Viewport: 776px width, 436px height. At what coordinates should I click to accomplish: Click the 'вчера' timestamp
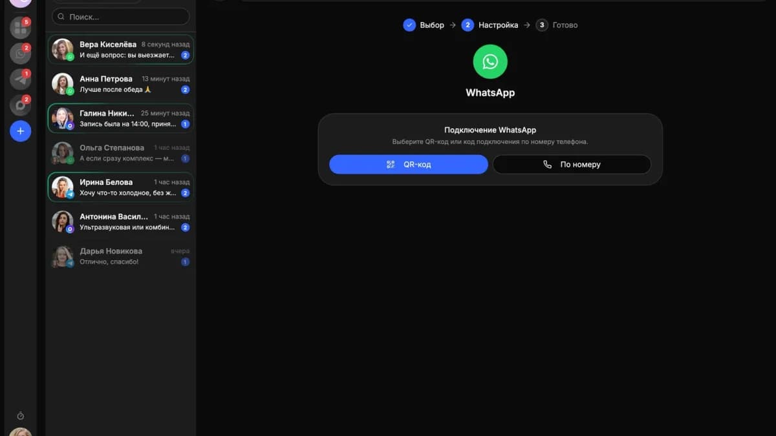[x=180, y=251]
